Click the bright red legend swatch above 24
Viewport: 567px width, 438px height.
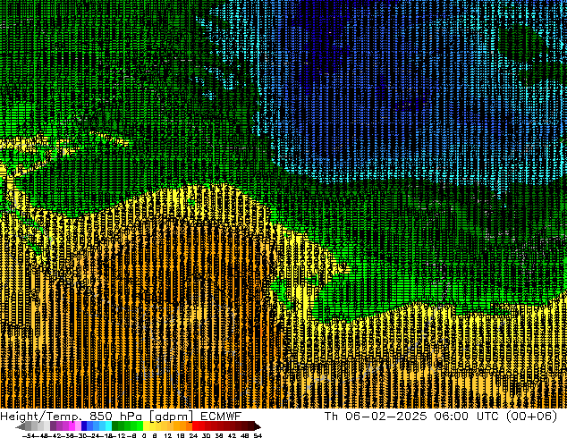195,425
